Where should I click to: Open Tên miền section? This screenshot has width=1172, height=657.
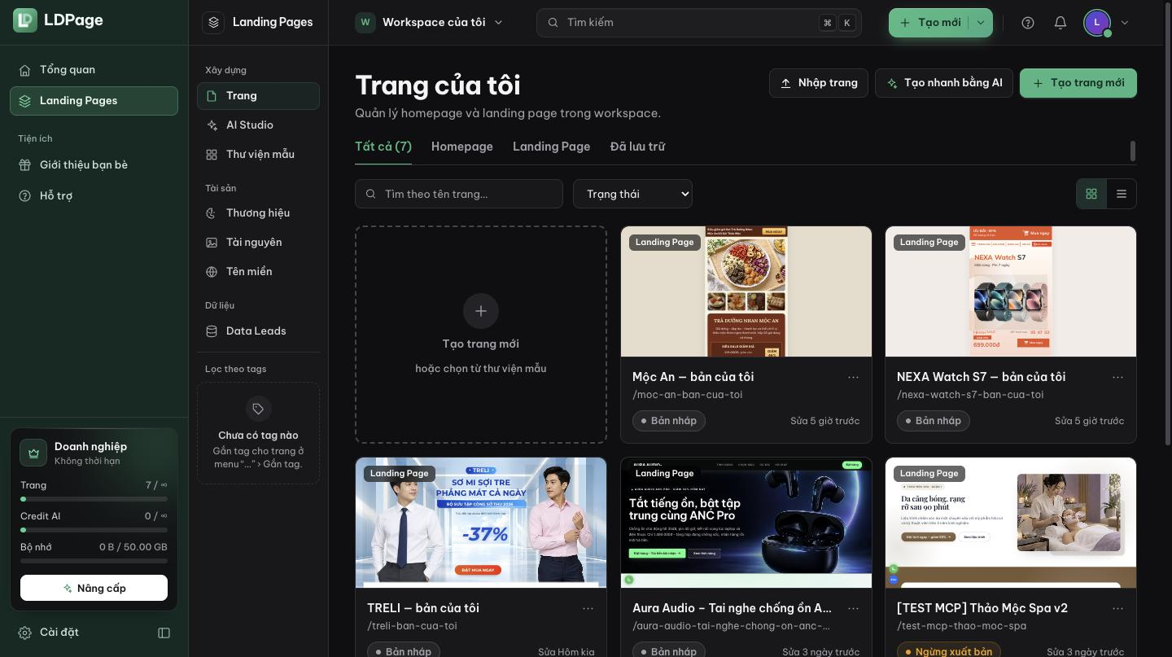pyautogui.click(x=258, y=272)
